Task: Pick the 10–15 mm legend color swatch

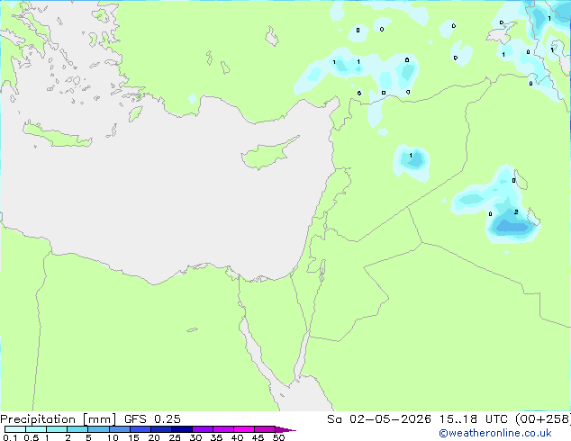Action: pyautogui.click(x=120, y=429)
